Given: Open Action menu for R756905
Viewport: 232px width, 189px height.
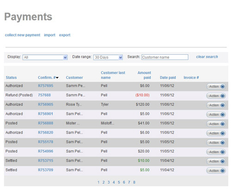Looking at the screenshot, I should tap(216, 105).
